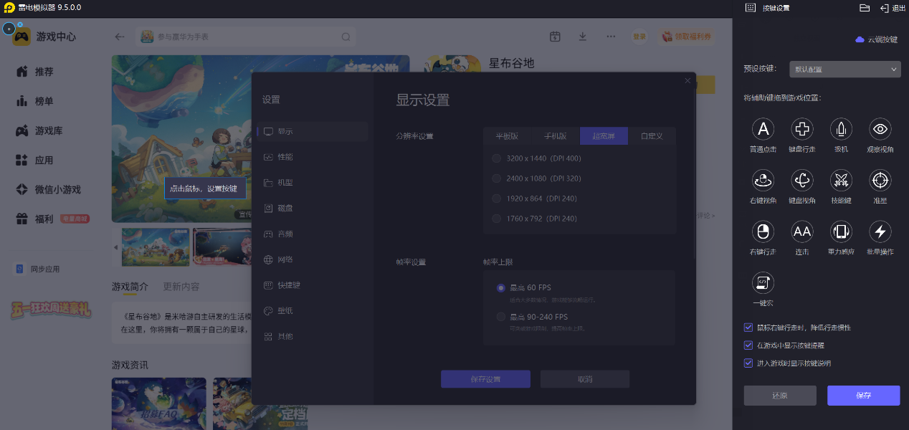Click 取消 in display settings dialog
Image resolution: width=909 pixels, height=430 pixels.
point(585,379)
